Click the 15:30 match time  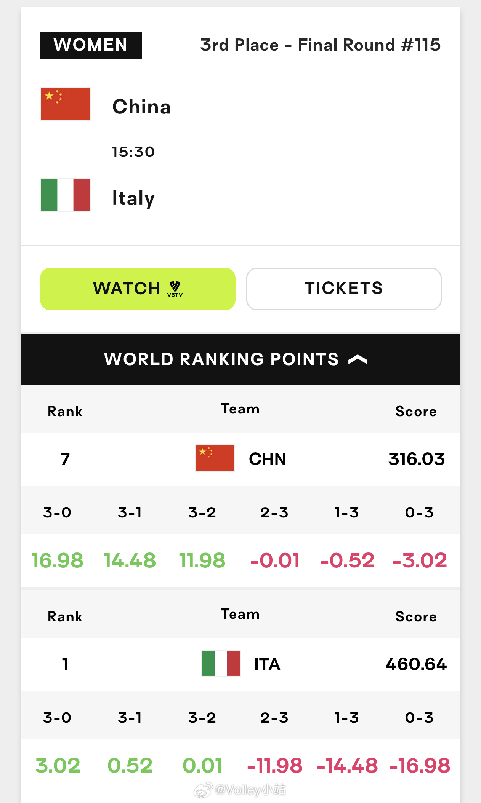(133, 152)
